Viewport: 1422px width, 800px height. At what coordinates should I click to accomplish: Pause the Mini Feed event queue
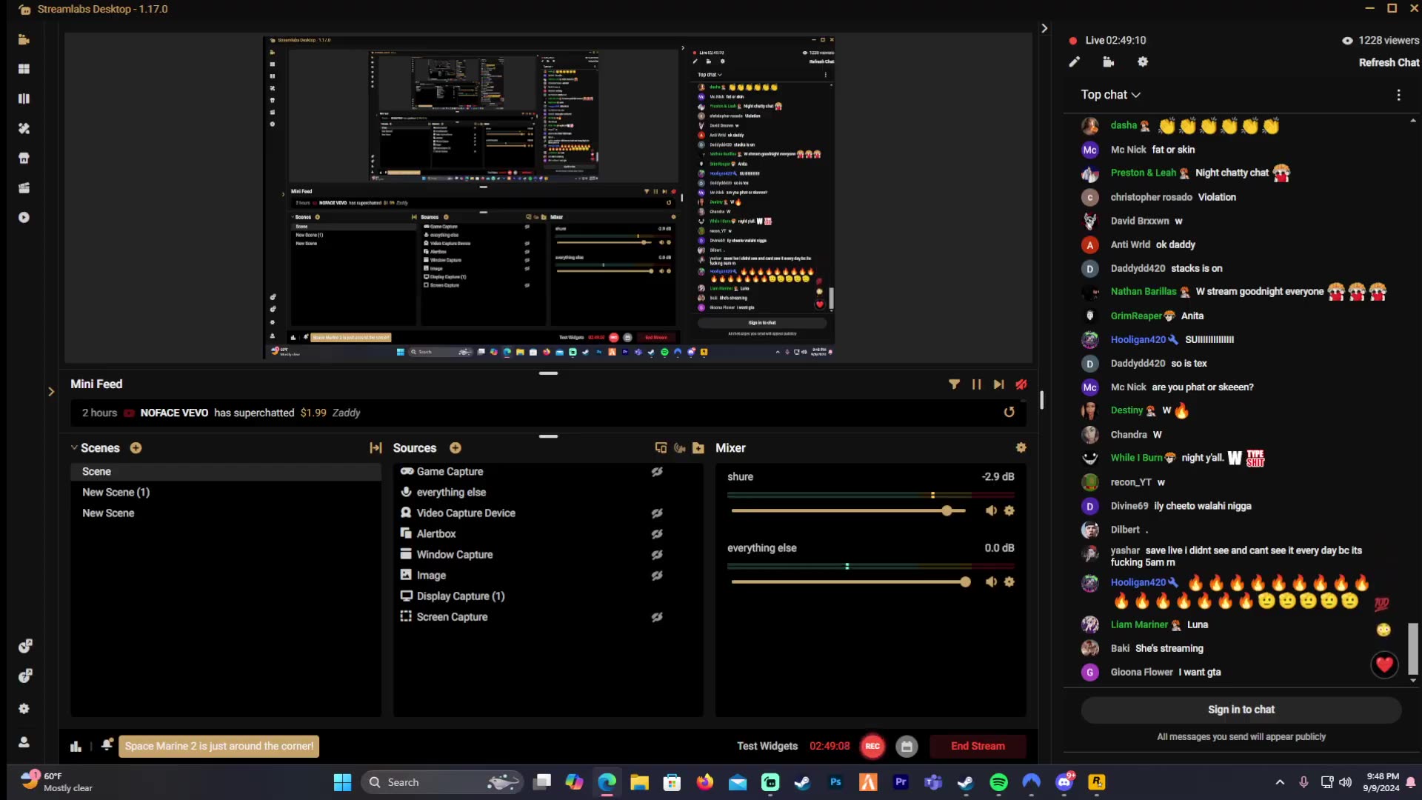(976, 384)
